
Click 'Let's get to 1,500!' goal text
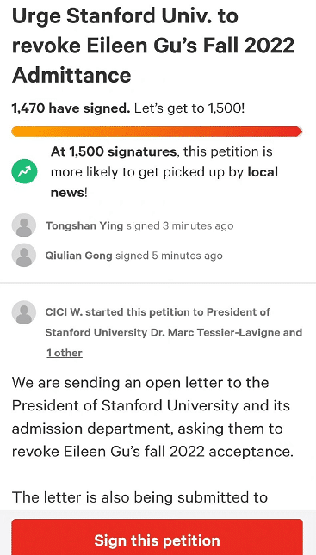click(189, 108)
